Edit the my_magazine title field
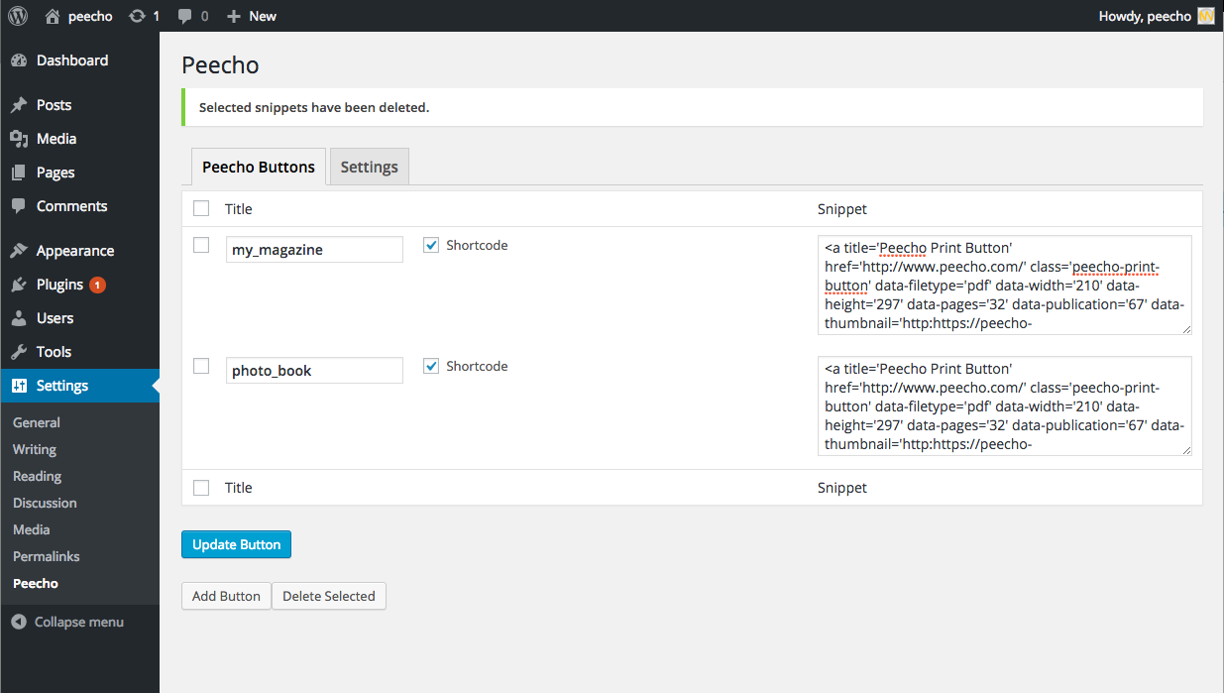Screen dimensions: 1224x693 click(x=314, y=250)
